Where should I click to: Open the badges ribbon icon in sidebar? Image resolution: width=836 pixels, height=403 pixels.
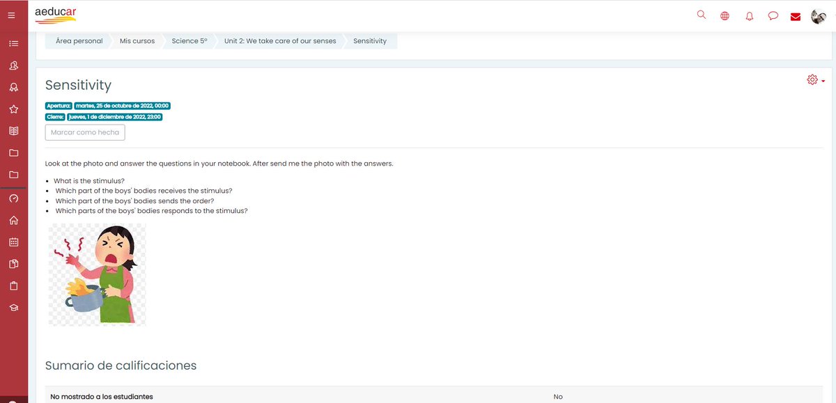click(13, 88)
